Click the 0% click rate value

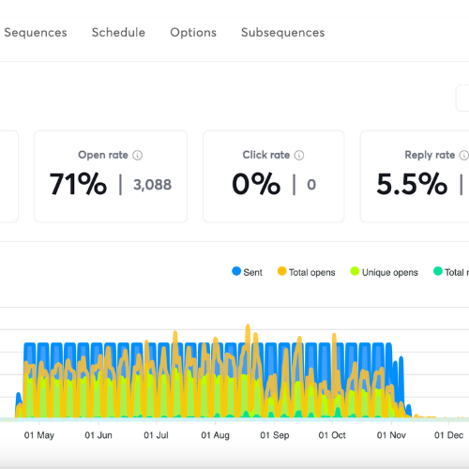point(256,184)
